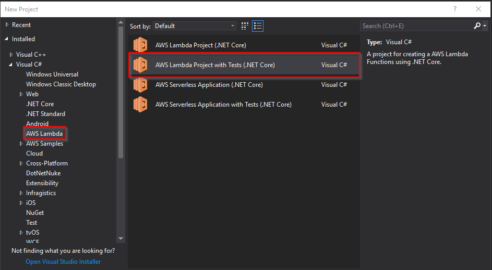The width and height of the screenshot is (492, 270).
Task: Select Windows Classic Desktop category
Action: click(61, 84)
